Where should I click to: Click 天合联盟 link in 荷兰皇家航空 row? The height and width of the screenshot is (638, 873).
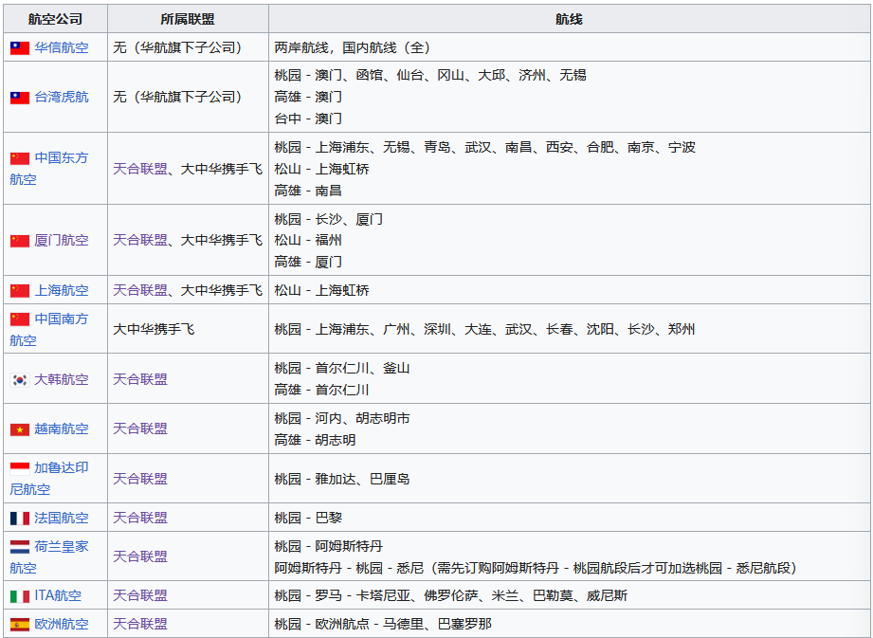140,556
